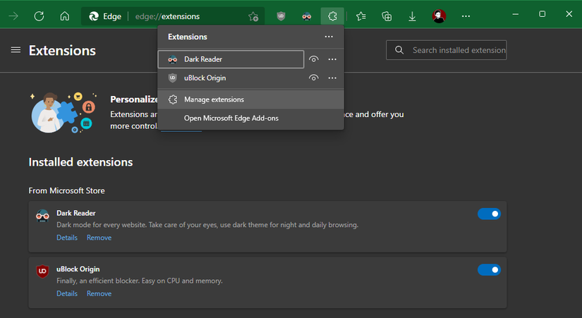Open Details link for Dark Reader
The height and width of the screenshot is (318, 582).
67,238
